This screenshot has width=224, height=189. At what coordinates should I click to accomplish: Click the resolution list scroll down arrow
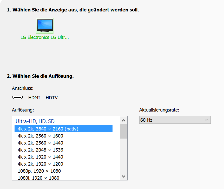(x=124, y=176)
